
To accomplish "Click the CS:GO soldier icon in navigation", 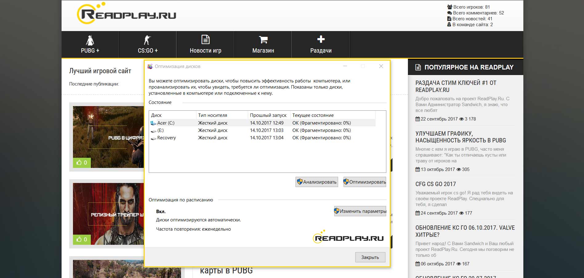I will (147, 40).
